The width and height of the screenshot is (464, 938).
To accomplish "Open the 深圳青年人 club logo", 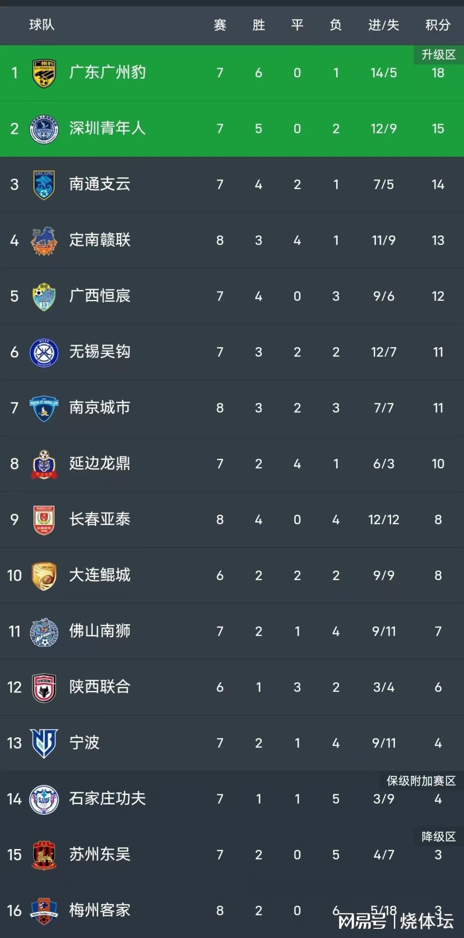I will click(44, 129).
